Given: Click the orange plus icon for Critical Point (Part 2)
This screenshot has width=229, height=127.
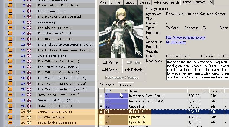Looking at the screenshot, I should (x=10, y=111).
